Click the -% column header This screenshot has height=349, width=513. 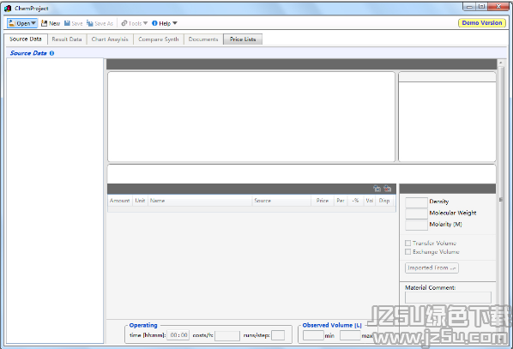coord(355,201)
